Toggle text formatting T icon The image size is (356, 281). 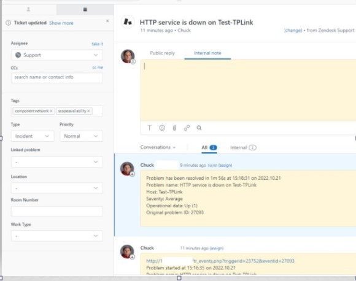point(149,128)
